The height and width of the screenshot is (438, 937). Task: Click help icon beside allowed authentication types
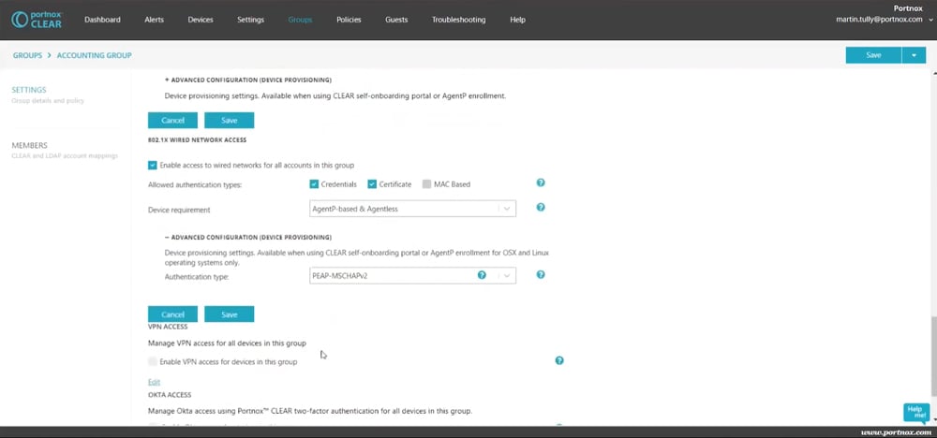pos(541,183)
